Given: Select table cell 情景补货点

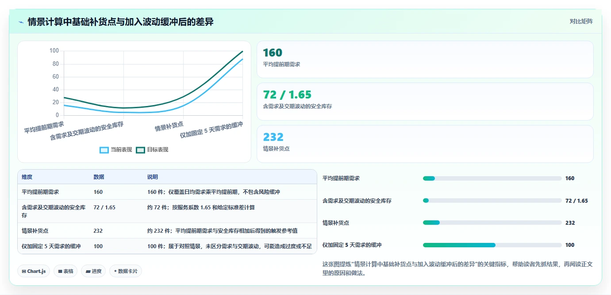Looking at the screenshot, I should click(x=35, y=231).
